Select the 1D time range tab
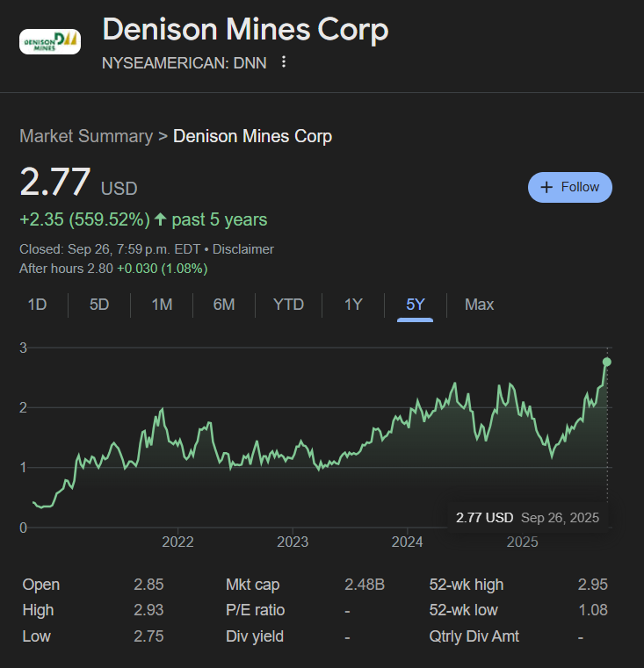The height and width of the screenshot is (668, 644). tap(37, 305)
